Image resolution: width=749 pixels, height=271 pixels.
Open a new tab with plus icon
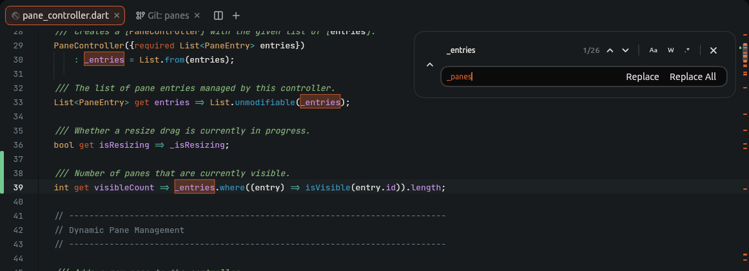[x=236, y=15]
